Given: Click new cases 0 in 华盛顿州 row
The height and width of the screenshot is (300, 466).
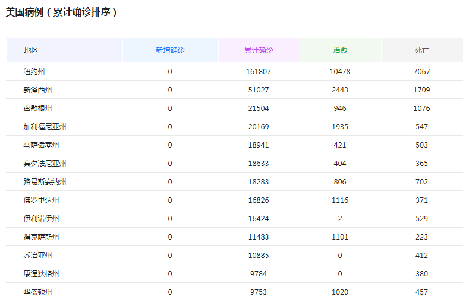Looking at the screenshot, I should point(170,292).
